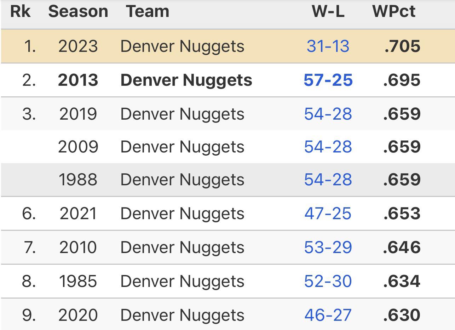455x330 pixels.
Task: Select the .705 win percentage cell
Action: click(x=402, y=47)
